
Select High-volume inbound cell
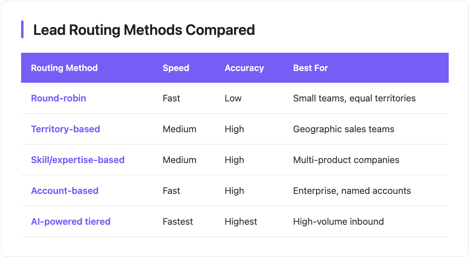tap(338, 221)
